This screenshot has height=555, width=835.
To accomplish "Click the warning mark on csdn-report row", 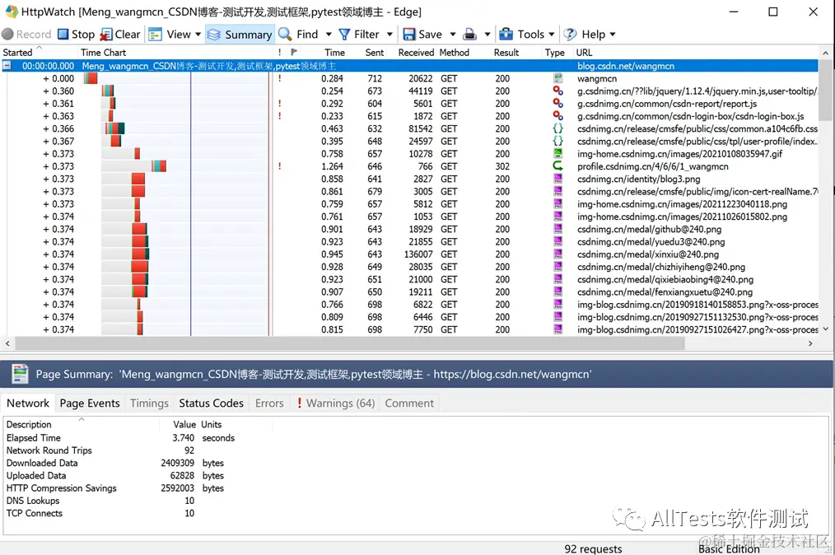I will 280,103.
